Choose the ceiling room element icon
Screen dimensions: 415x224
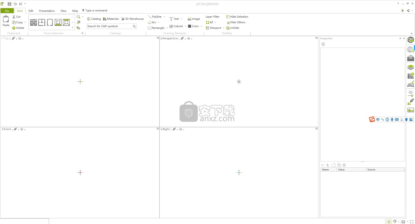[66, 23]
